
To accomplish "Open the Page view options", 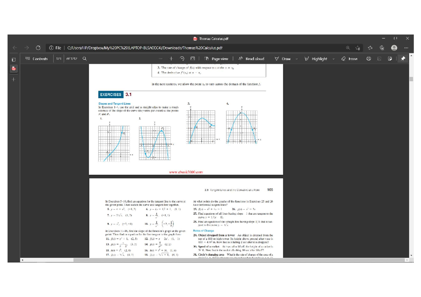I will [216, 59].
